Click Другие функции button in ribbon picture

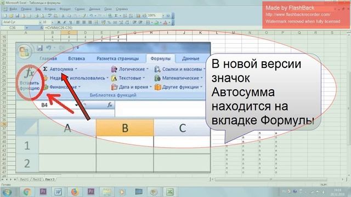click(x=178, y=87)
